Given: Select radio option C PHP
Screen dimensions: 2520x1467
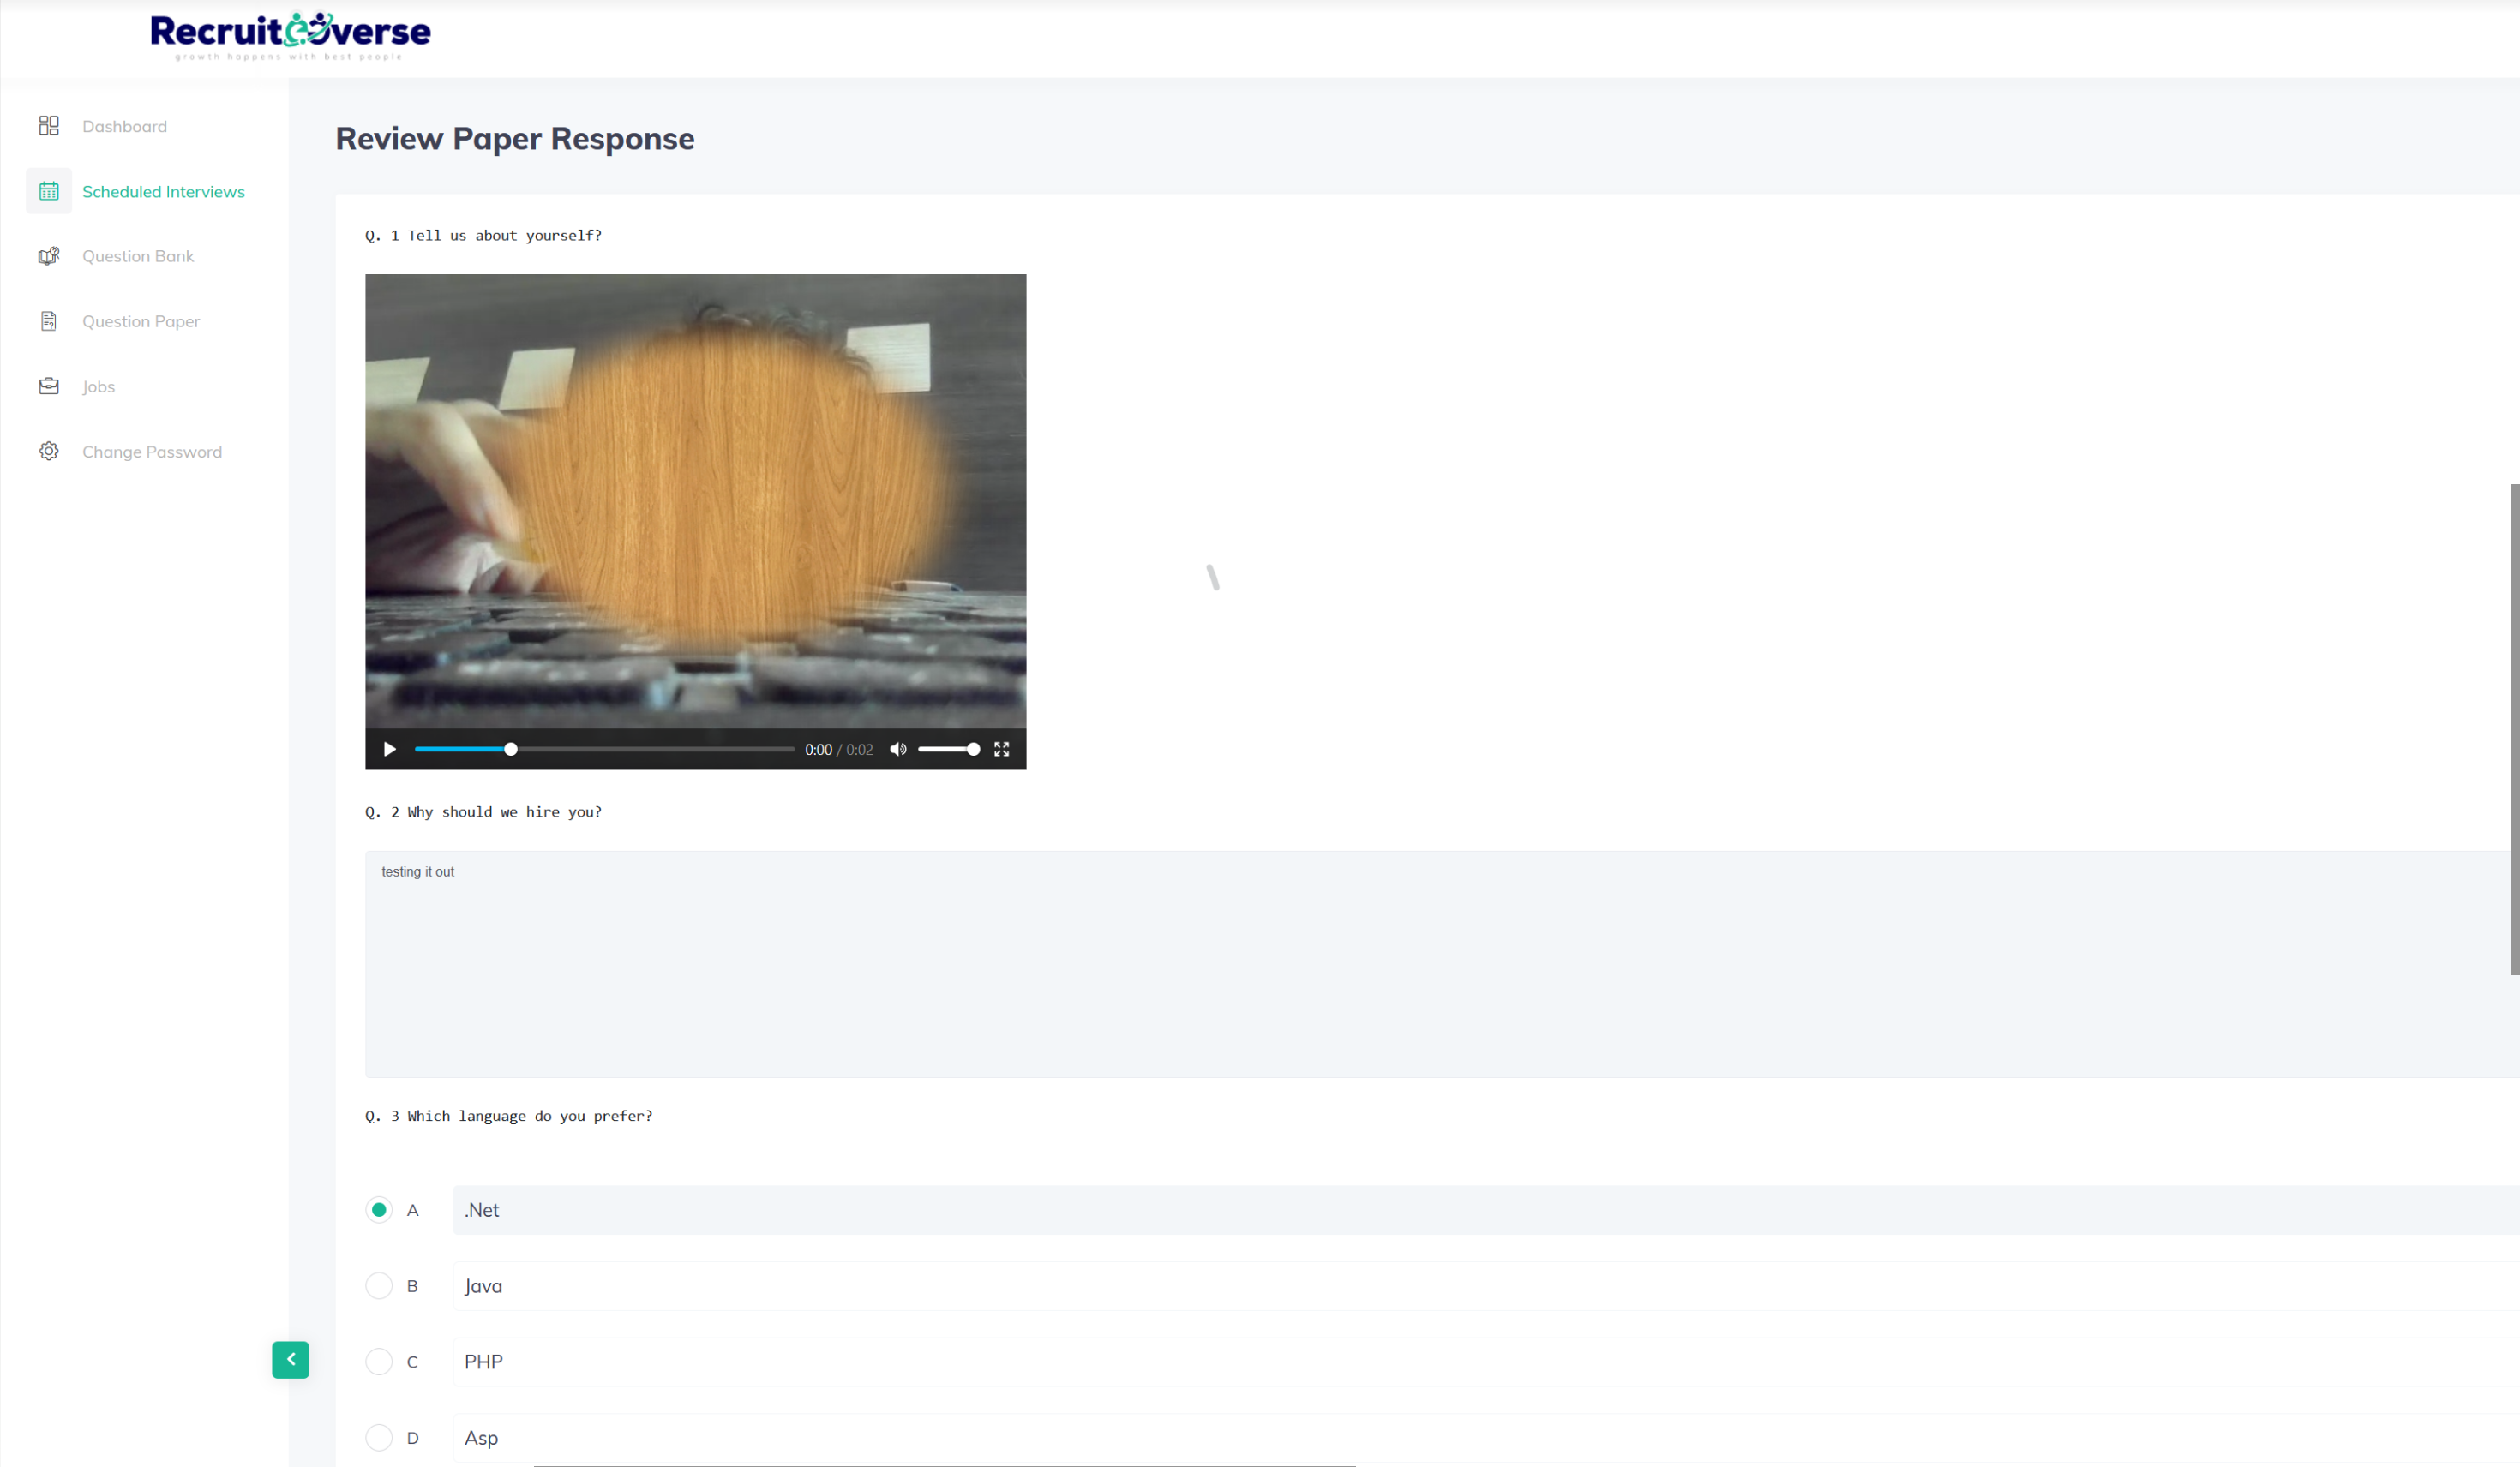Looking at the screenshot, I should coord(379,1361).
